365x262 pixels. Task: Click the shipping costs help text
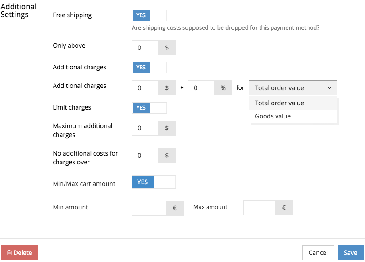[226, 28]
